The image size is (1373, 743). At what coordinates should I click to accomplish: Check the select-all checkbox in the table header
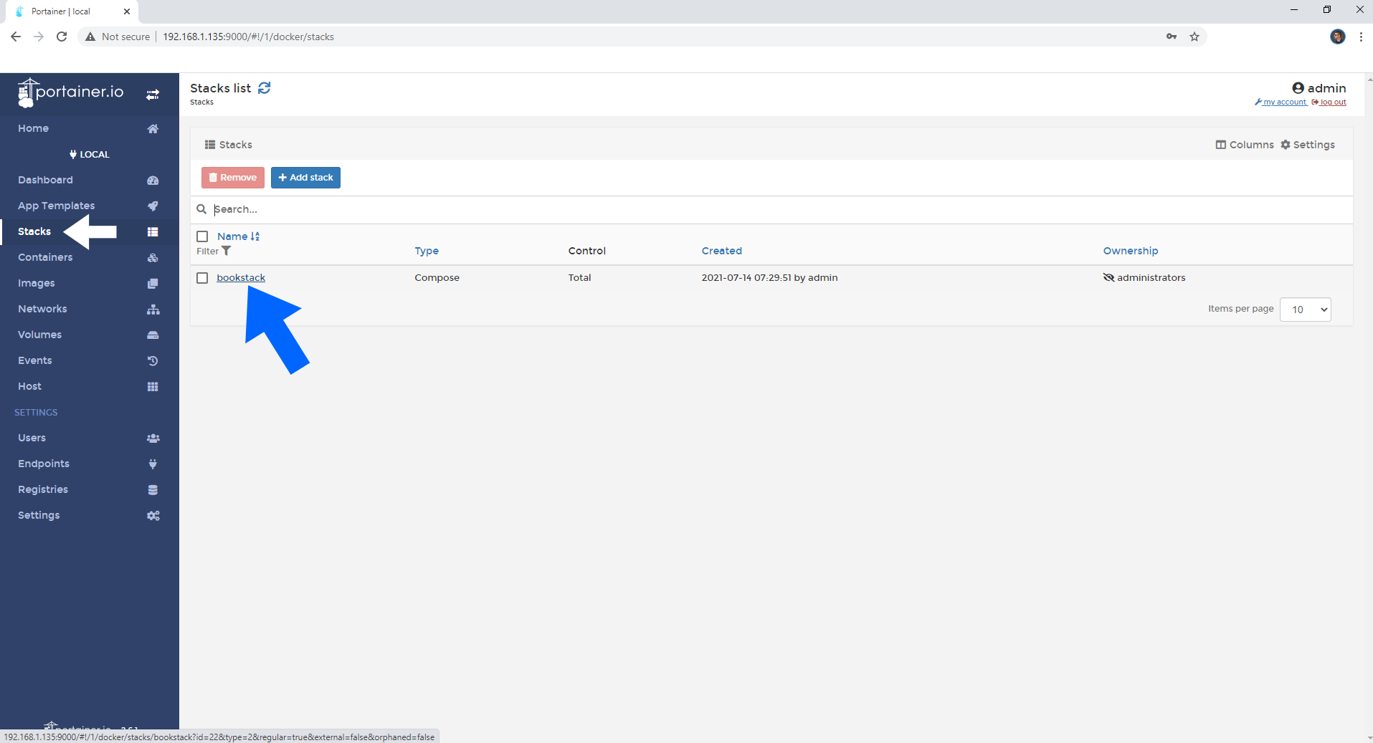pyautogui.click(x=202, y=236)
